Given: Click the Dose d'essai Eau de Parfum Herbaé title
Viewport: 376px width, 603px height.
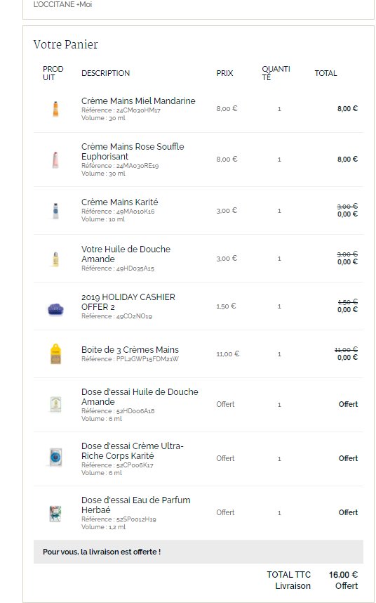Looking at the screenshot, I should coord(136,505).
